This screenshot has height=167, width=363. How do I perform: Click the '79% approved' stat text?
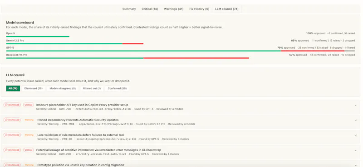click(x=286, y=48)
